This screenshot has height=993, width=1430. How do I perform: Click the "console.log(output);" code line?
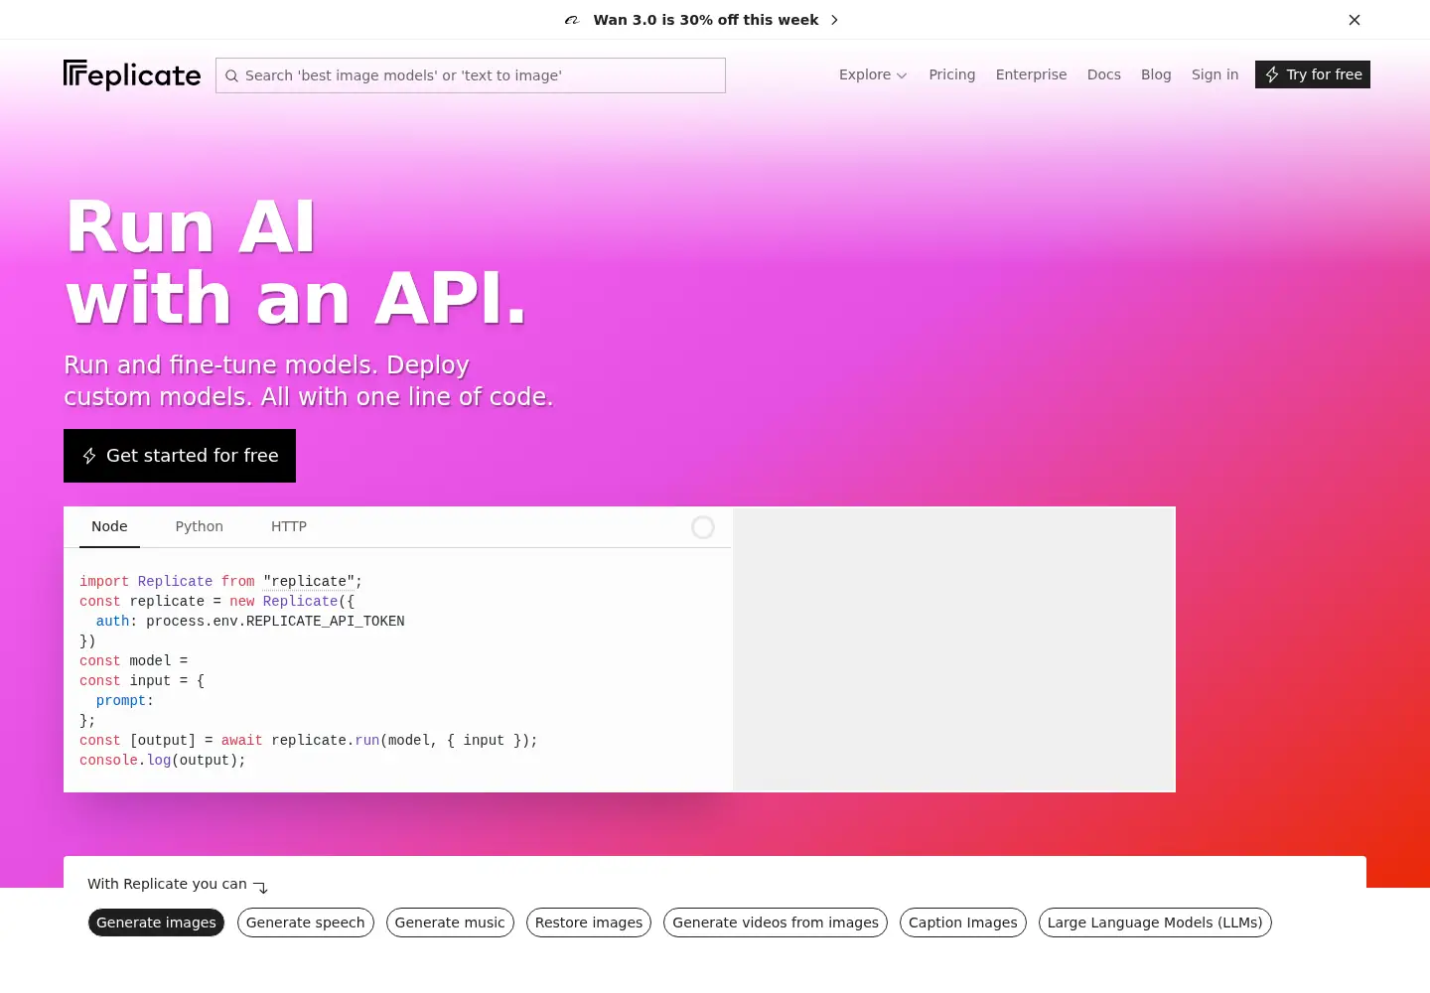163,761
